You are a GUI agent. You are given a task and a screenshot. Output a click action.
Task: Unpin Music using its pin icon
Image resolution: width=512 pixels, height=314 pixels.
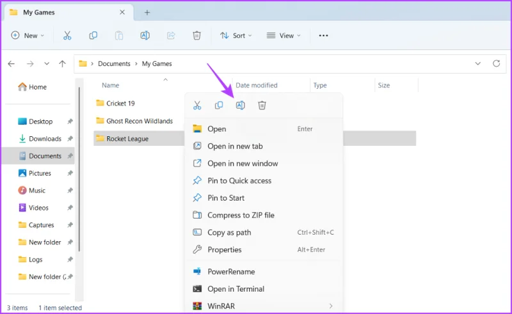click(x=70, y=191)
